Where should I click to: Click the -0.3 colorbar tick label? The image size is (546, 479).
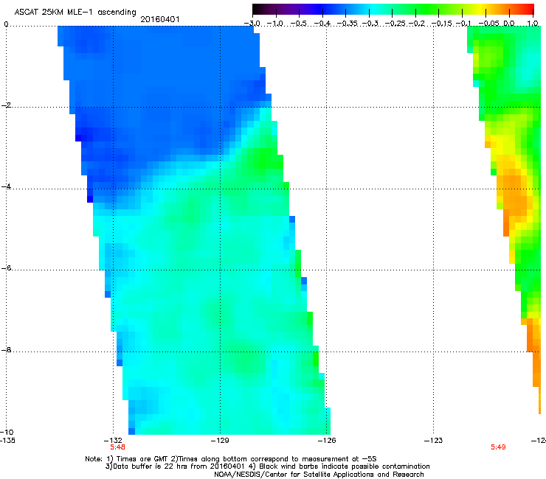370,24
